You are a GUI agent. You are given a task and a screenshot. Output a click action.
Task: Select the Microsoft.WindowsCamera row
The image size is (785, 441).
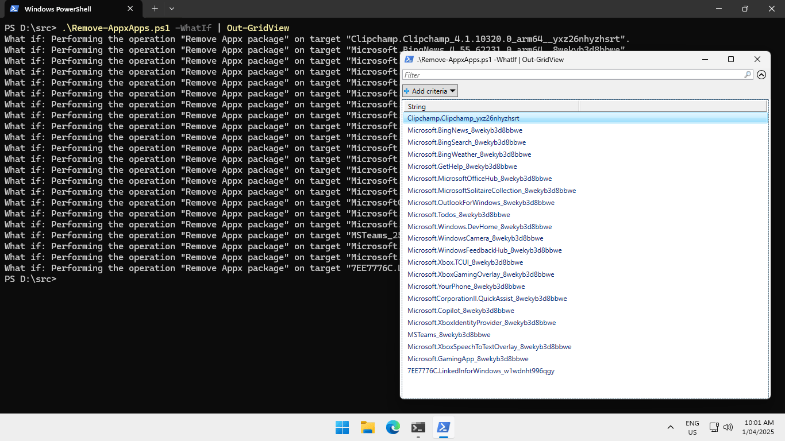coord(585,238)
